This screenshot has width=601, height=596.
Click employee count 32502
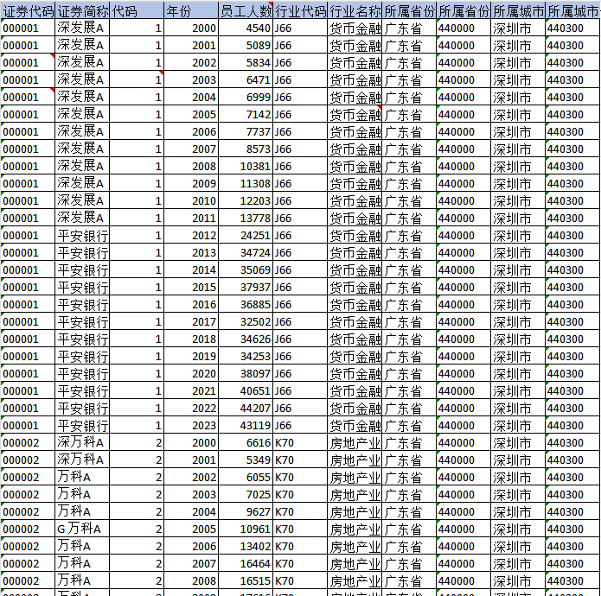point(246,321)
